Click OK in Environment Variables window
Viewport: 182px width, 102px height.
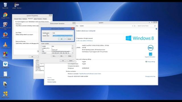(63, 61)
